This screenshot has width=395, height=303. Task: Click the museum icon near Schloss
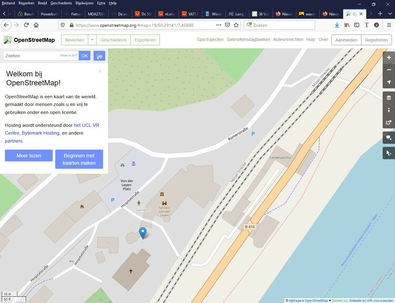click(x=162, y=194)
